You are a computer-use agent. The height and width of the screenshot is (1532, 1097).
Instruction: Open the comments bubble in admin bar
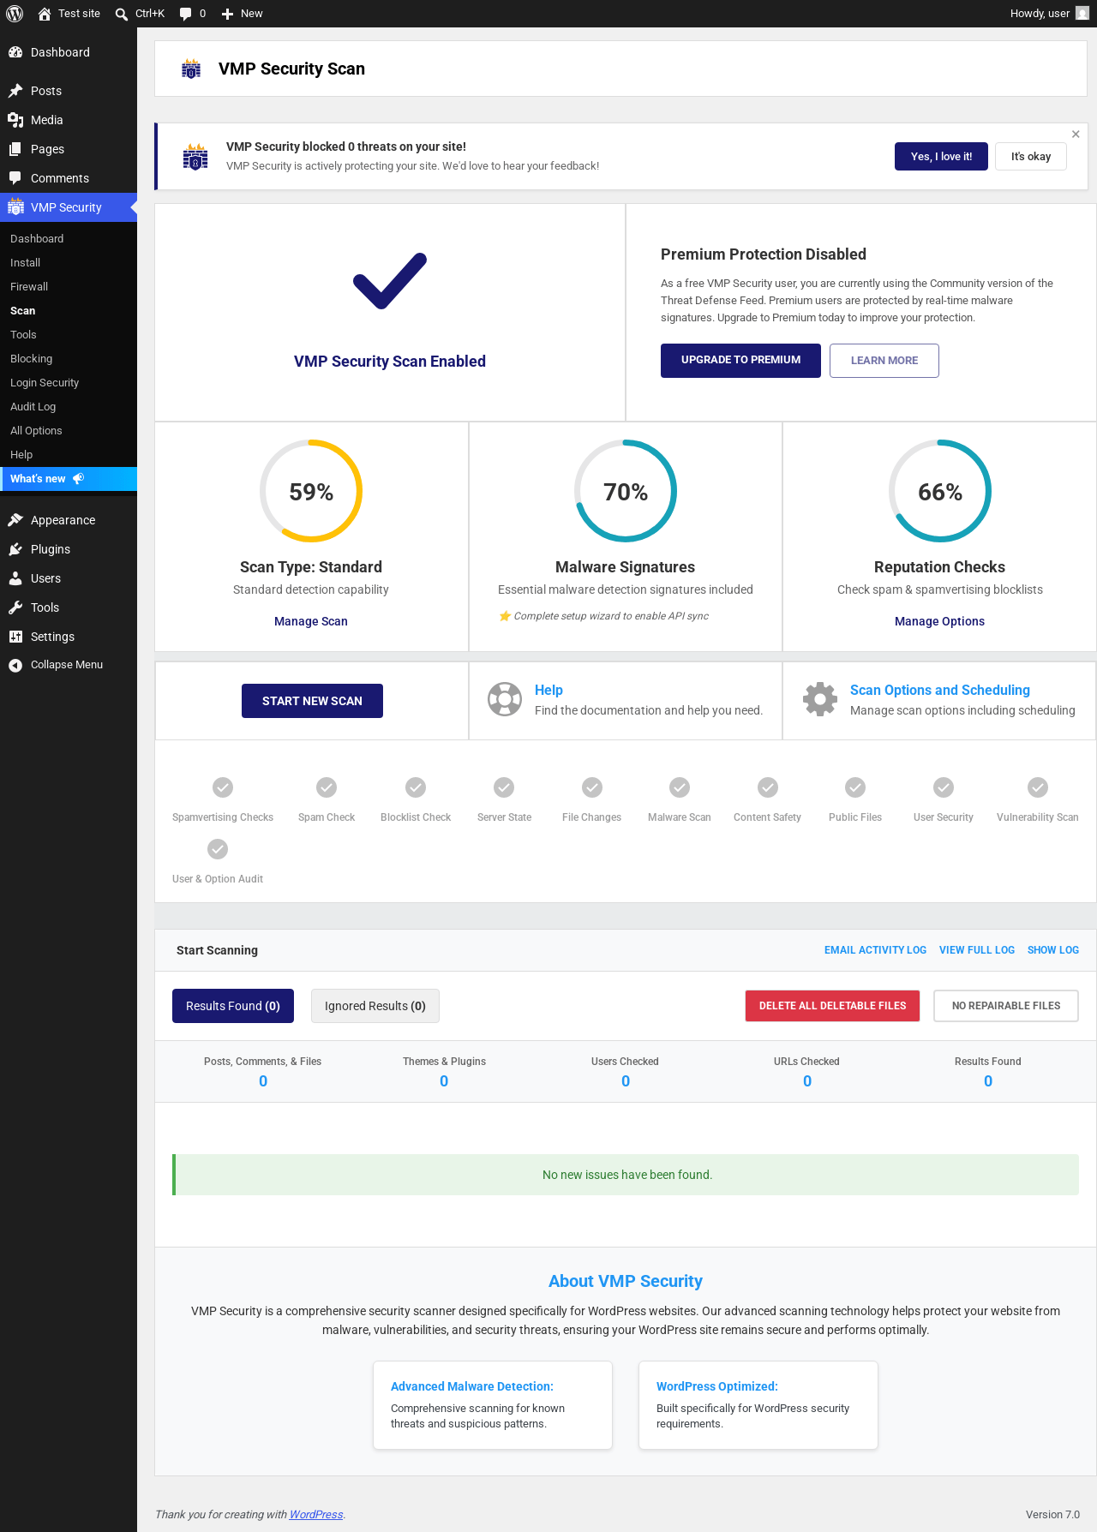coord(185,14)
